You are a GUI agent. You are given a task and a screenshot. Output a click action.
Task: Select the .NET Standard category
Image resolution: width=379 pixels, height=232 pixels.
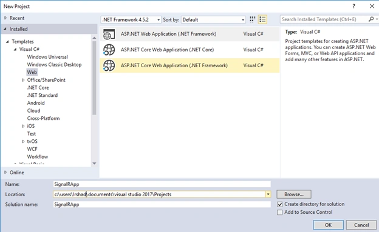coord(43,96)
